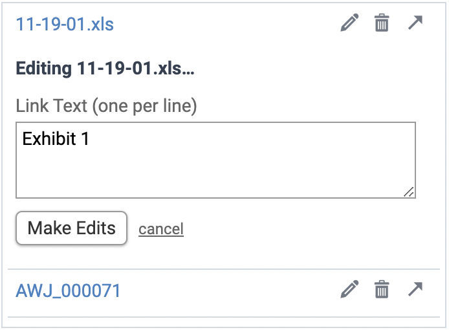Screen dimensions: 449x330
Task: Open the AWJ_000071 document link
Action: point(68,291)
